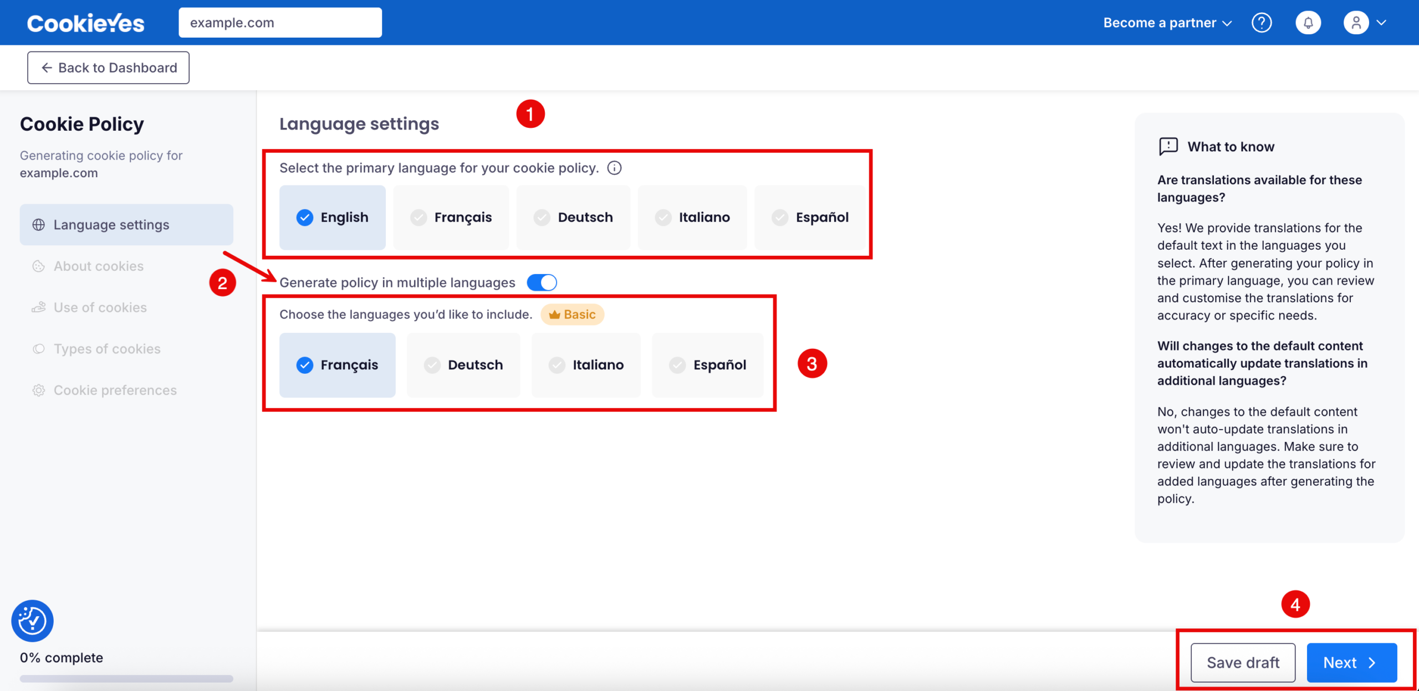The width and height of the screenshot is (1419, 691).
Task: Click the user profile avatar icon
Action: 1356,22
